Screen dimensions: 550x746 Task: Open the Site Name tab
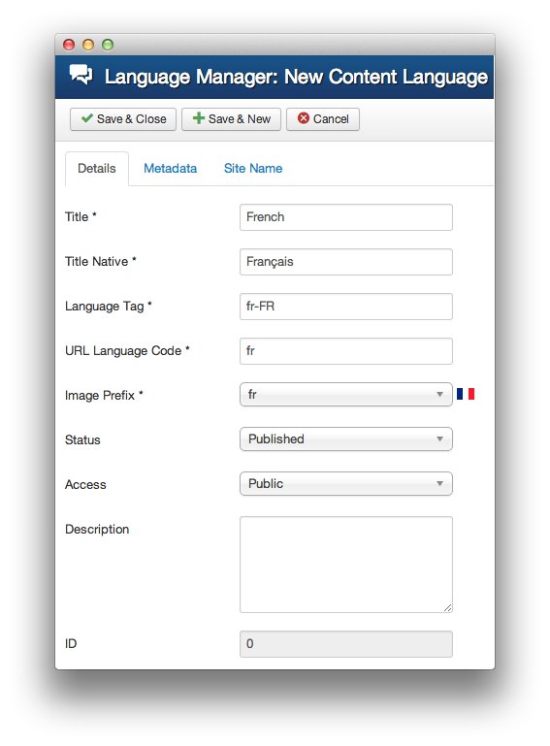253,169
